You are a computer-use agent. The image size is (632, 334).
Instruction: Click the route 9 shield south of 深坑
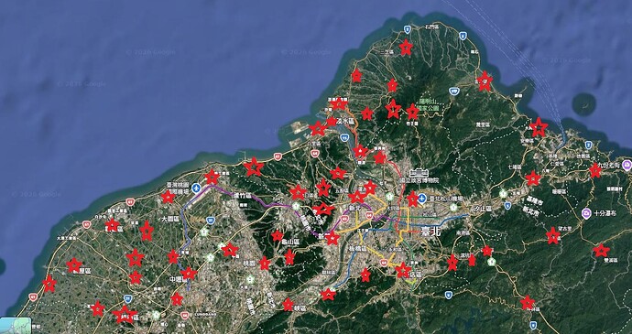click(448, 295)
